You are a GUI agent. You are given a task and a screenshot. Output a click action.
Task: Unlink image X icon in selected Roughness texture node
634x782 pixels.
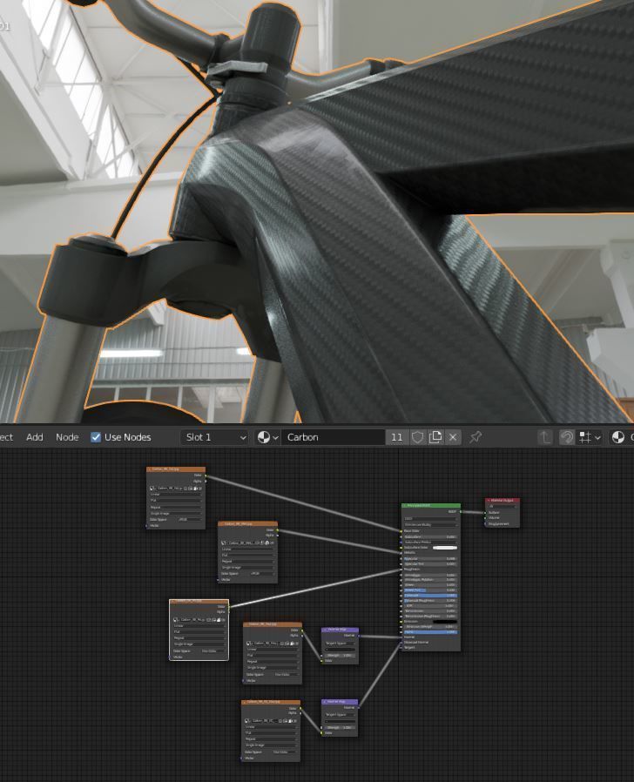point(224,620)
